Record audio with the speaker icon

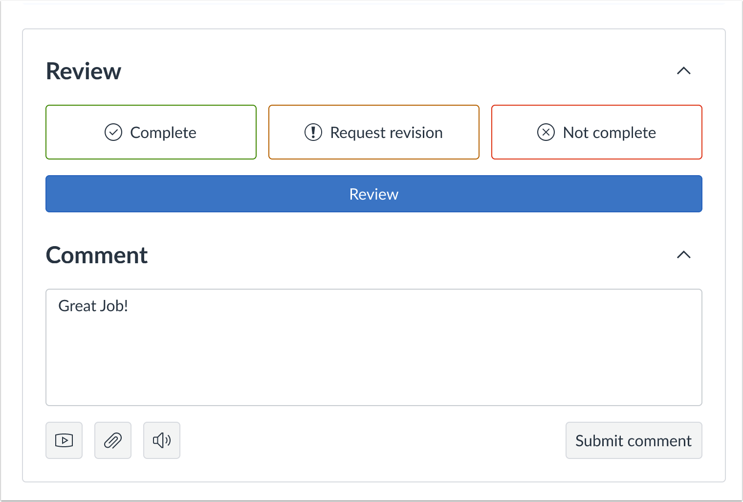point(161,440)
